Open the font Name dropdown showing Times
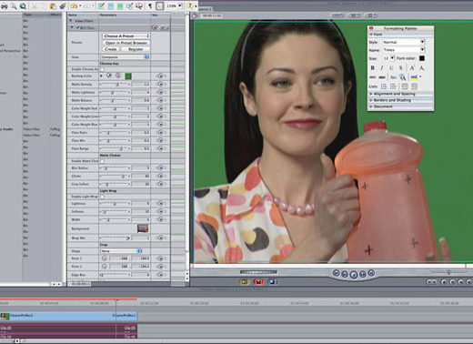This screenshot has width=473, height=344. [403, 50]
